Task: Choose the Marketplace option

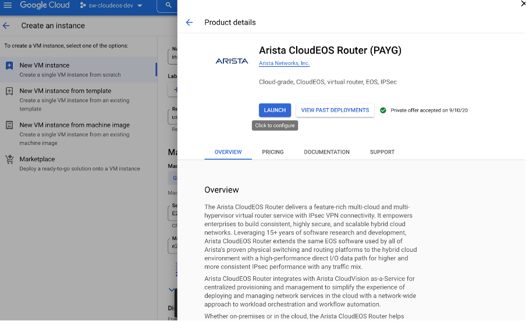Action: click(79, 163)
